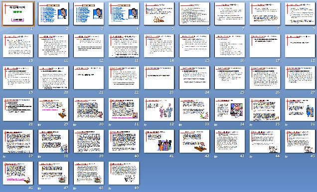Viewport: 317px width, 192px height.
Task: Select slide 27 thumbnail
Action: (x=300, y=78)
